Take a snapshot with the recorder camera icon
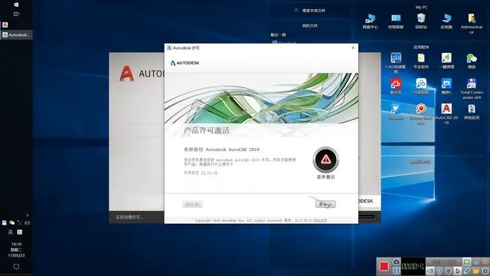 pos(397,261)
